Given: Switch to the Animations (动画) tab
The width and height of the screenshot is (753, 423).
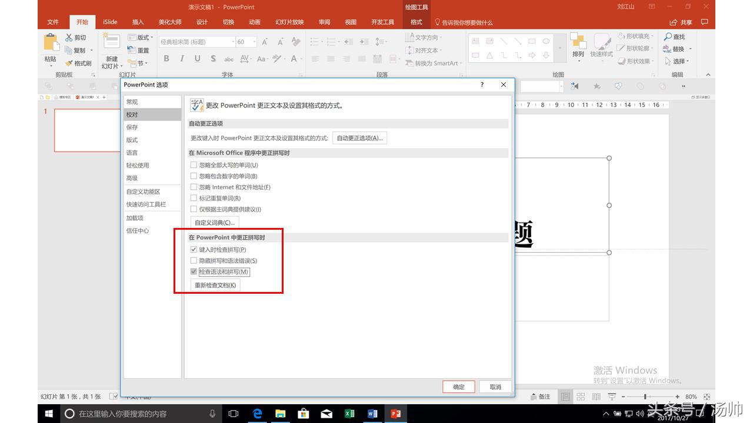Looking at the screenshot, I should [x=255, y=22].
